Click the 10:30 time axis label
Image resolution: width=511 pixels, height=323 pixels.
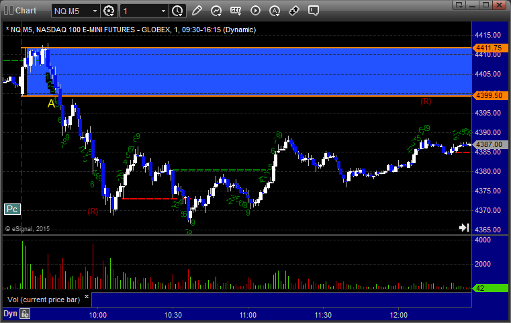pos(173,315)
